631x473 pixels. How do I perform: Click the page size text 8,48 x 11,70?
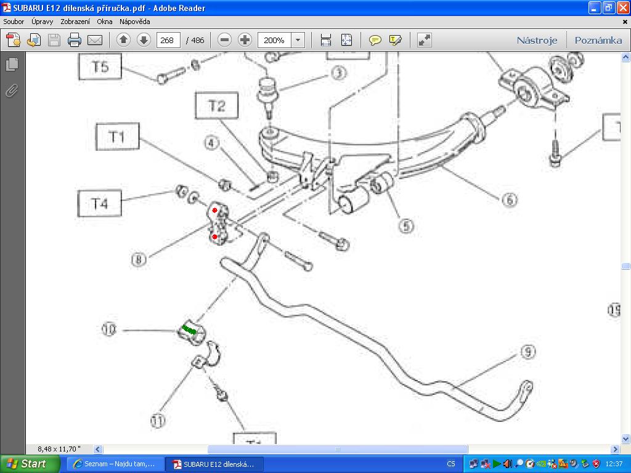[59, 449]
